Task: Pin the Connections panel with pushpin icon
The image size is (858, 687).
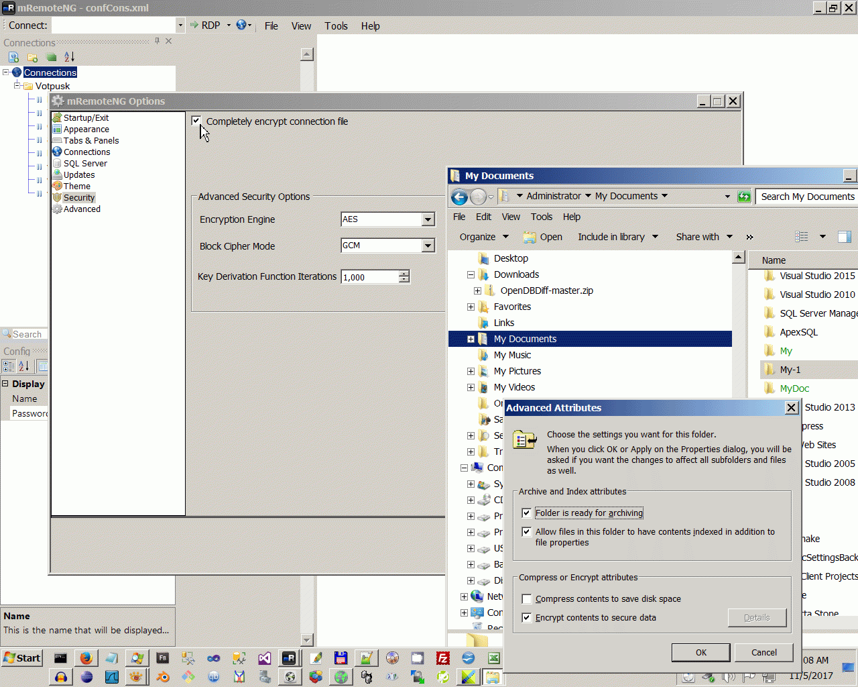Action: coord(157,41)
